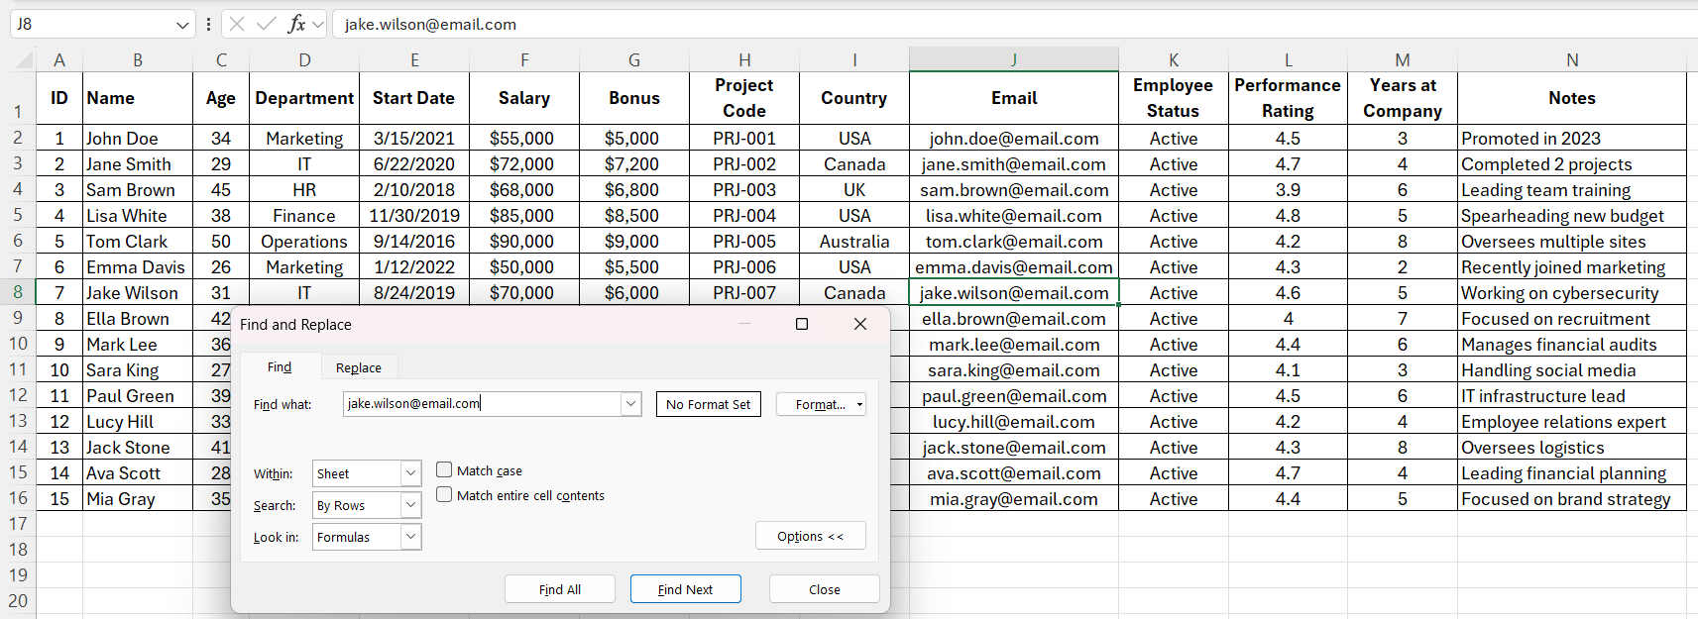Screen dimensions: 1698x619
Task: Click the Department header cell
Action: coord(304,98)
